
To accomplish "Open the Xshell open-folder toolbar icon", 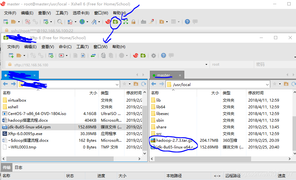I will click(x=13, y=22).
